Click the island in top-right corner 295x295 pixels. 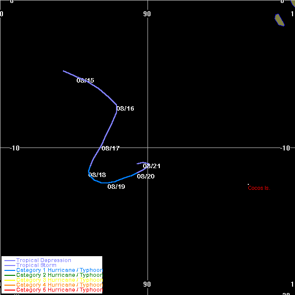pyautogui.click(x=279, y=20)
